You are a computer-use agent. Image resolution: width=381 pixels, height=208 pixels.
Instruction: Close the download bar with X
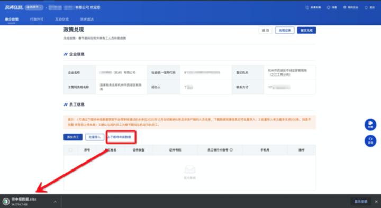[x=376, y=202]
